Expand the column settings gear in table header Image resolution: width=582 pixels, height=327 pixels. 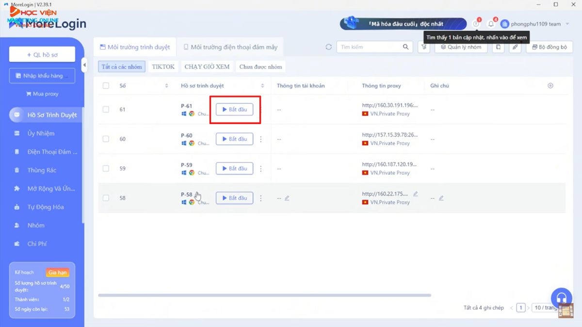click(550, 85)
